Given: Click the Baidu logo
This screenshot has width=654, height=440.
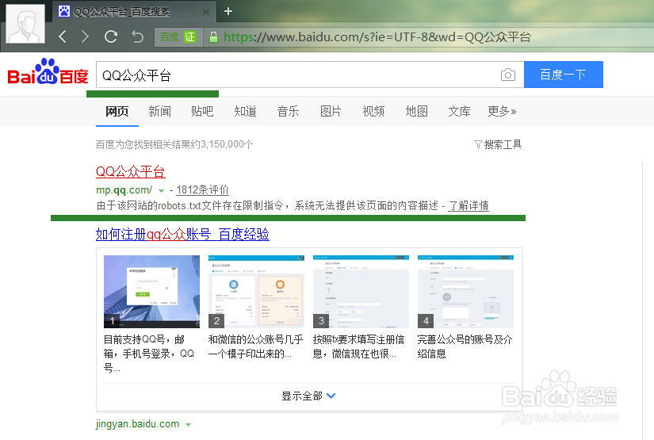Looking at the screenshot, I should [x=48, y=71].
